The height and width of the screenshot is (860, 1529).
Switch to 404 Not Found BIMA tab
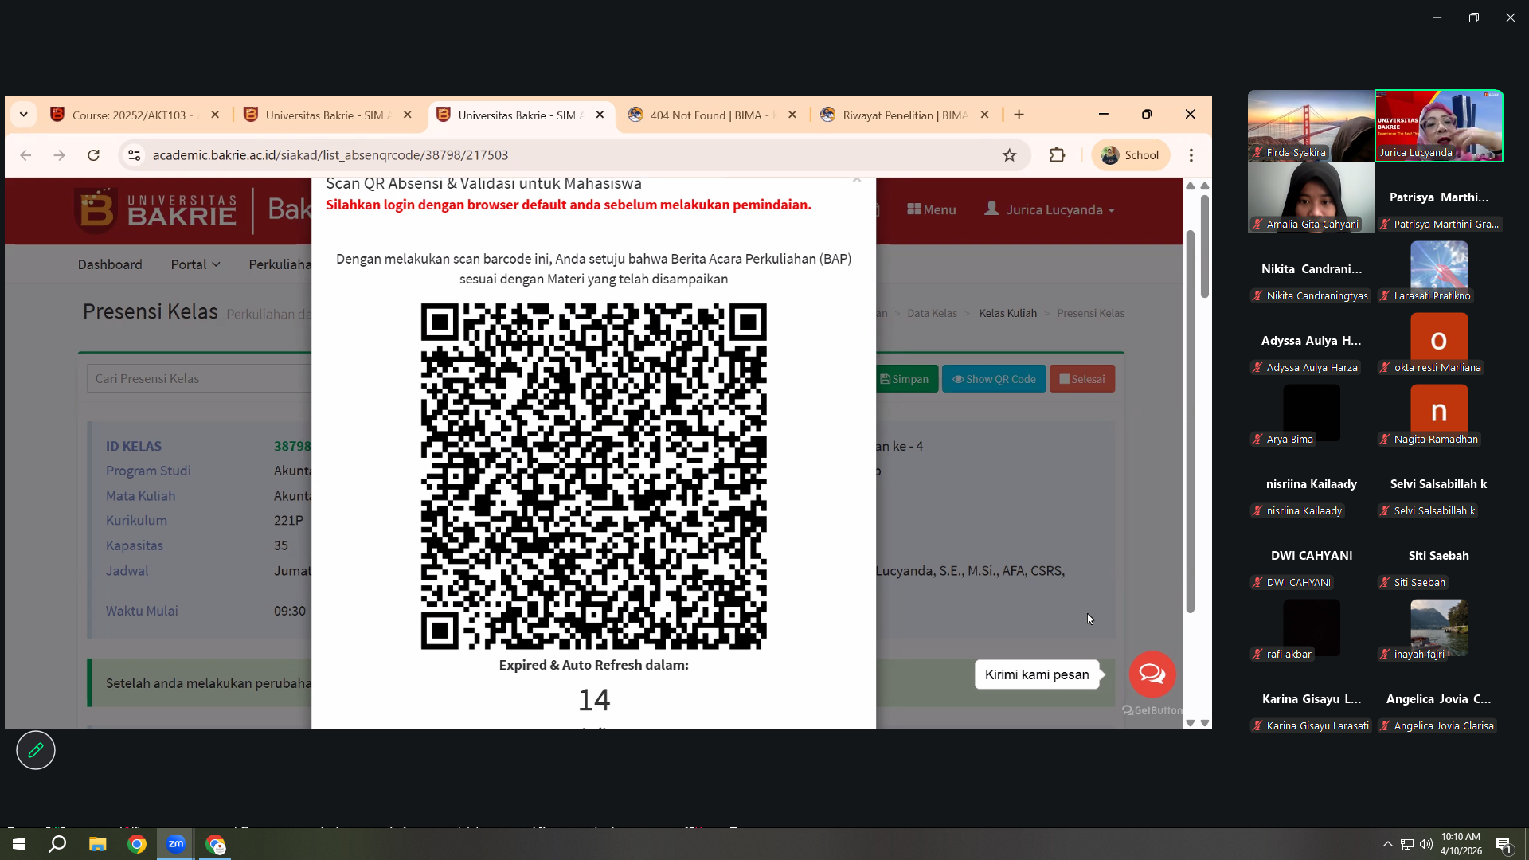tap(713, 115)
